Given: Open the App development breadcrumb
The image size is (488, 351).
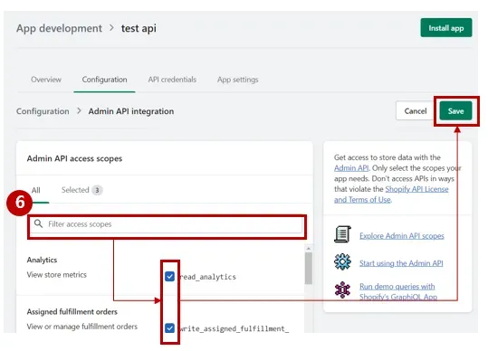Looking at the screenshot, I should (x=59, y=28).
